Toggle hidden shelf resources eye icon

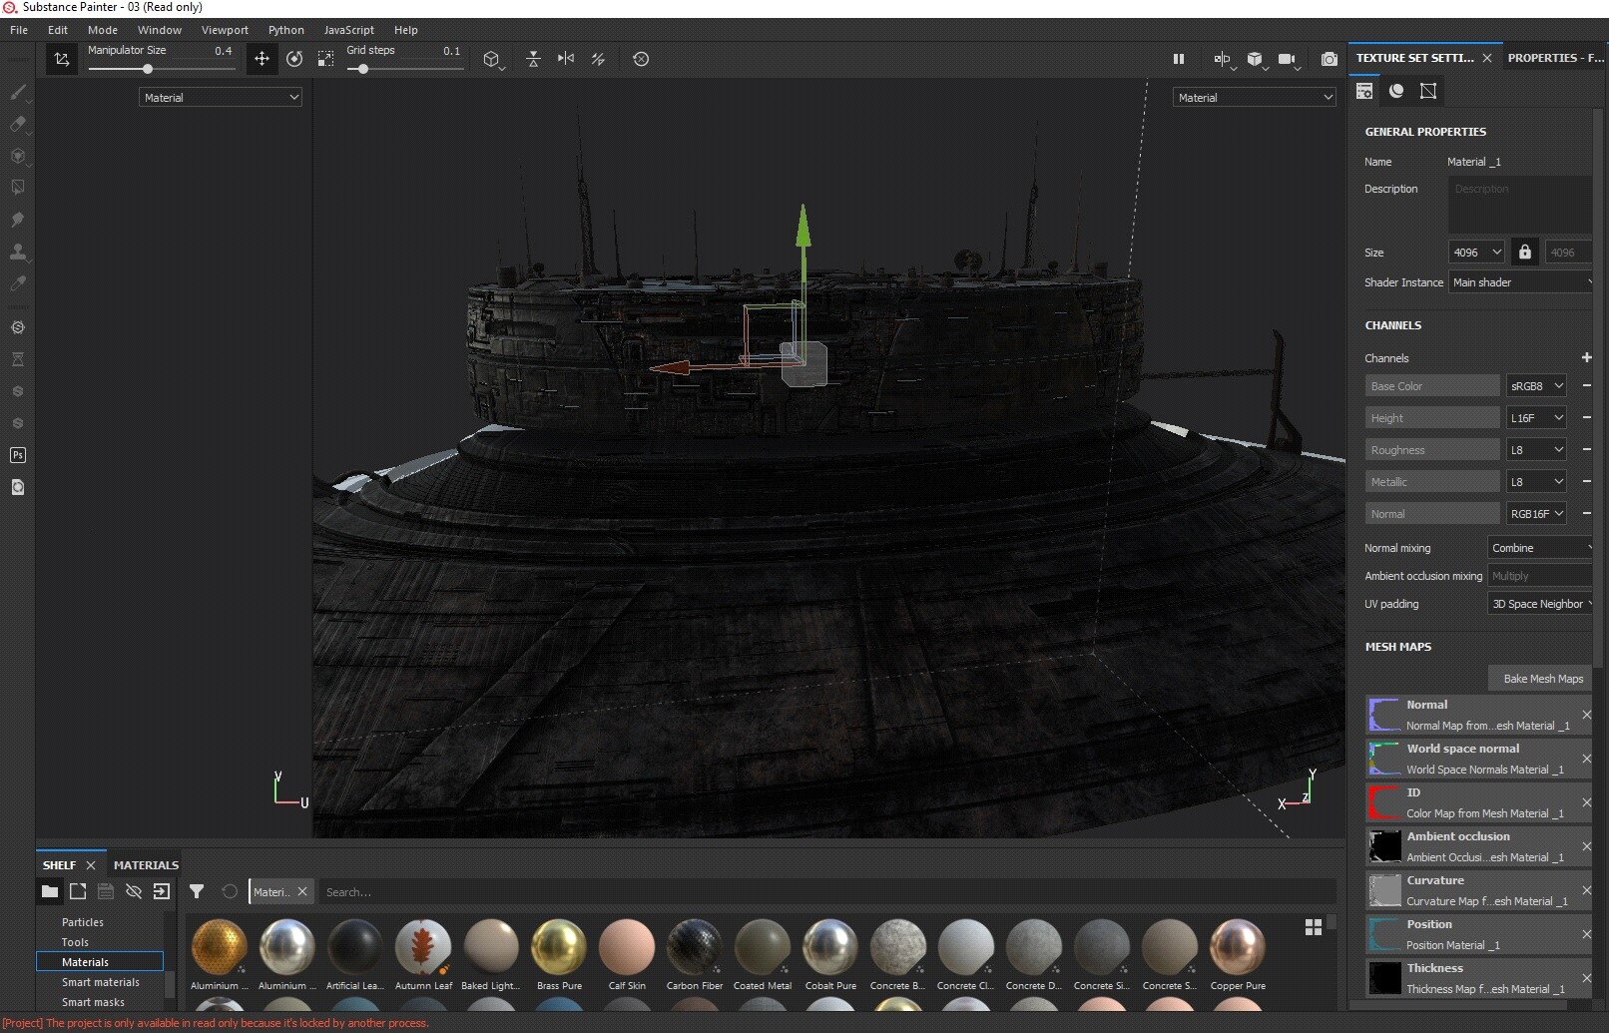tap(133, 891)
